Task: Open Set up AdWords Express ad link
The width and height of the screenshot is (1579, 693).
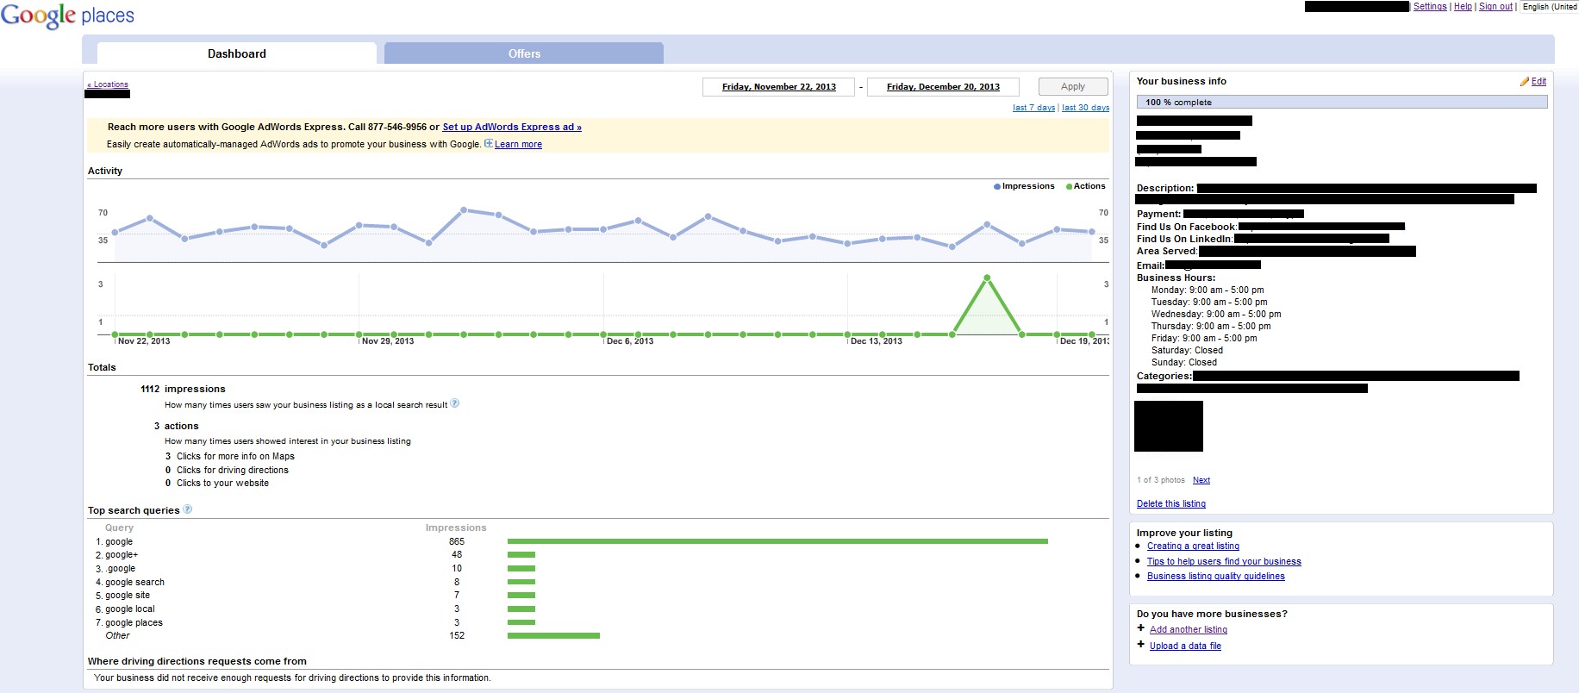Action: pyautogui.click(x=512, y=127)
